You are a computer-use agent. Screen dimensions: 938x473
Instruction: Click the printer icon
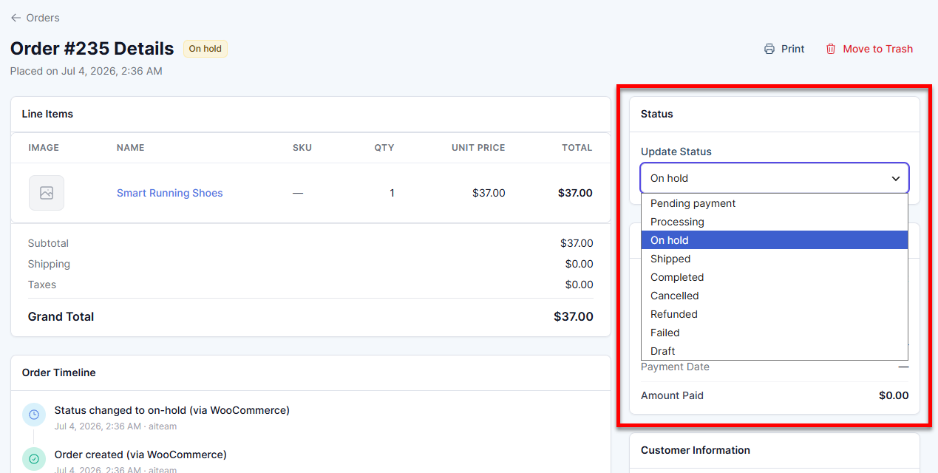click(769, 49)
